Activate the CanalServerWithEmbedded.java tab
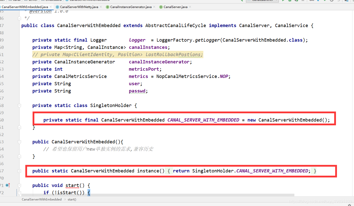The width and height of the screenshot is (354, 206). click(25, 7)
